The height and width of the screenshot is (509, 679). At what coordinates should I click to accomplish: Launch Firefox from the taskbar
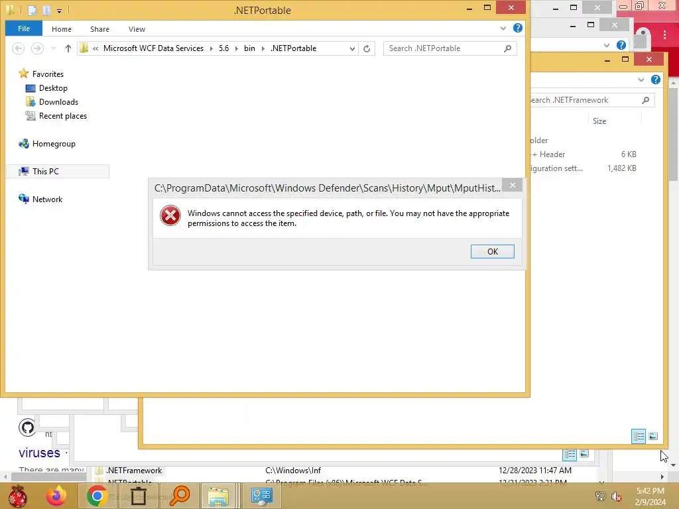tap(57, 496)
